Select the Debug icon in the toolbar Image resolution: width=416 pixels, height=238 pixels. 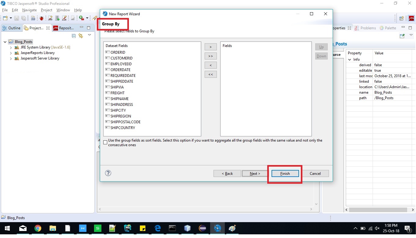(42, 18)
